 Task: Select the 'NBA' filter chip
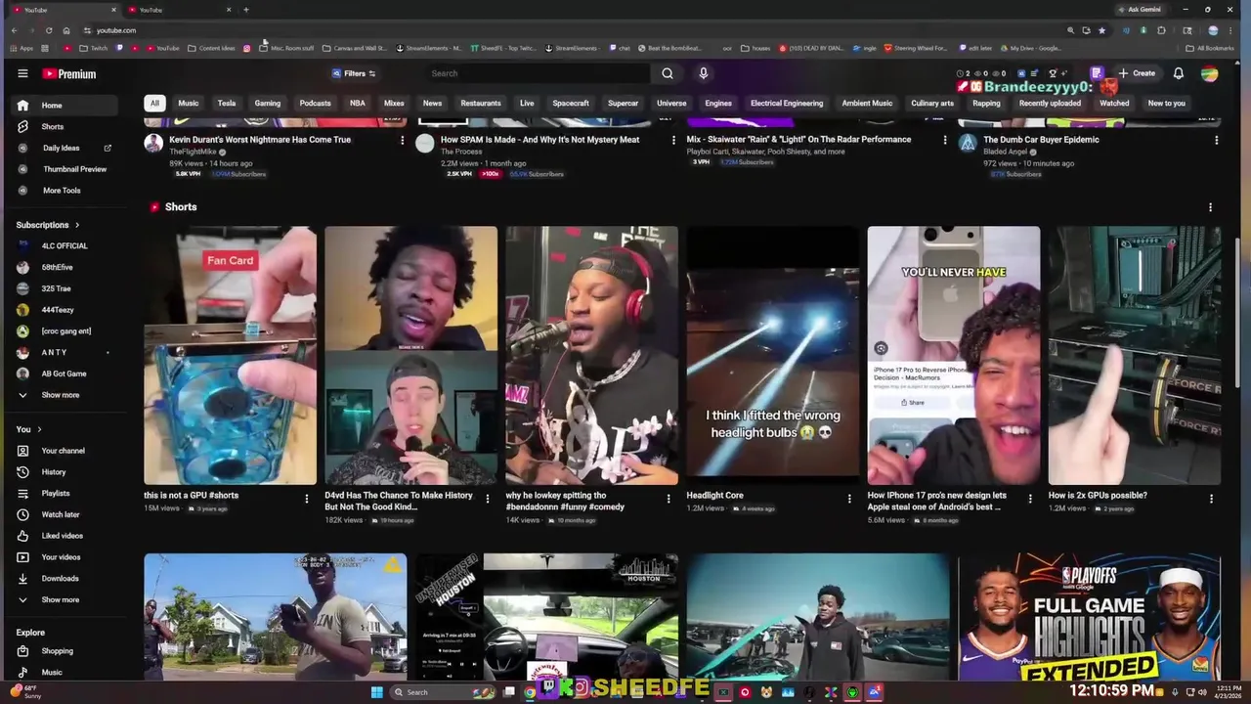(358, 103)
